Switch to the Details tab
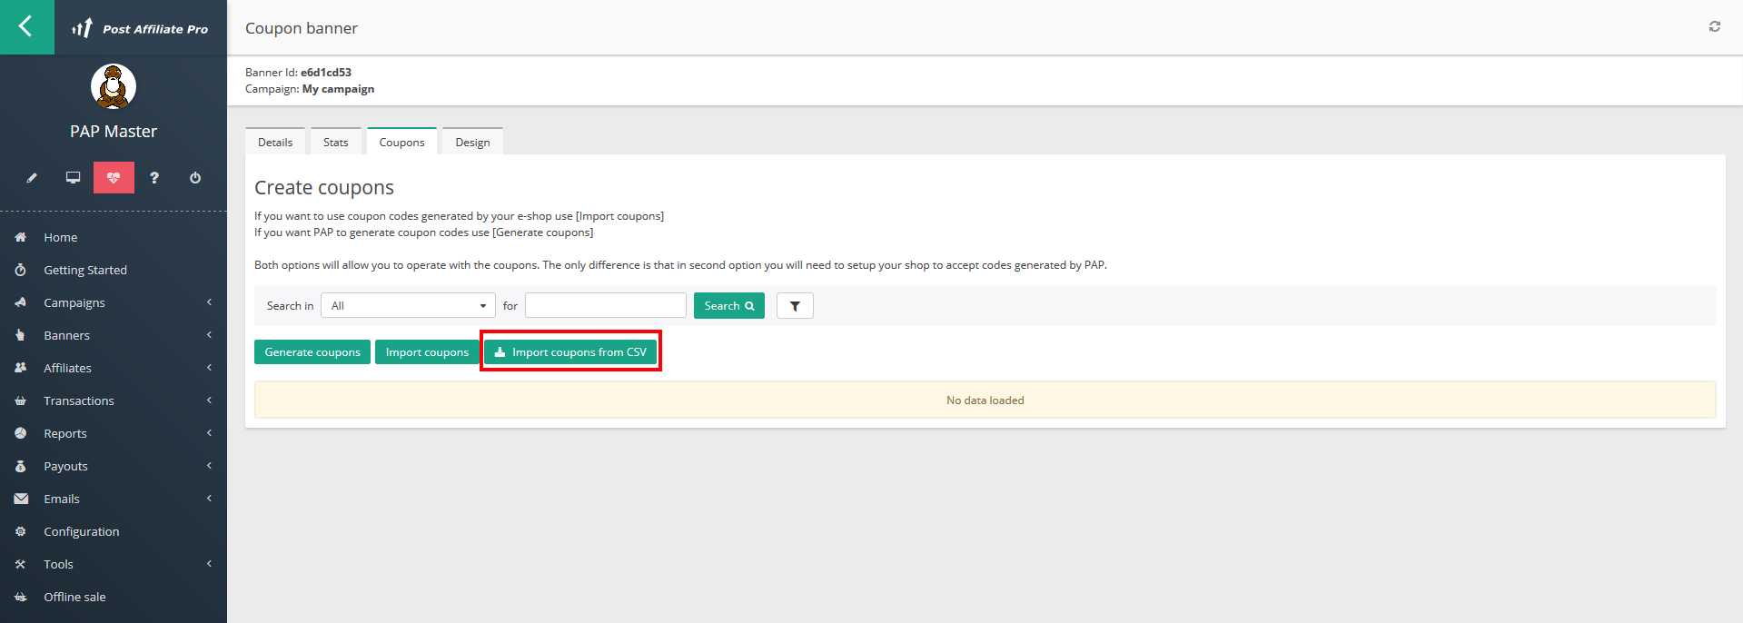This screenshot has height=623, width=1743. 275,143
